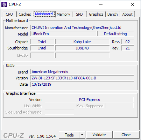
Task: Expand the Tools dropdown arrow
Action: click(x=82, y=135)
